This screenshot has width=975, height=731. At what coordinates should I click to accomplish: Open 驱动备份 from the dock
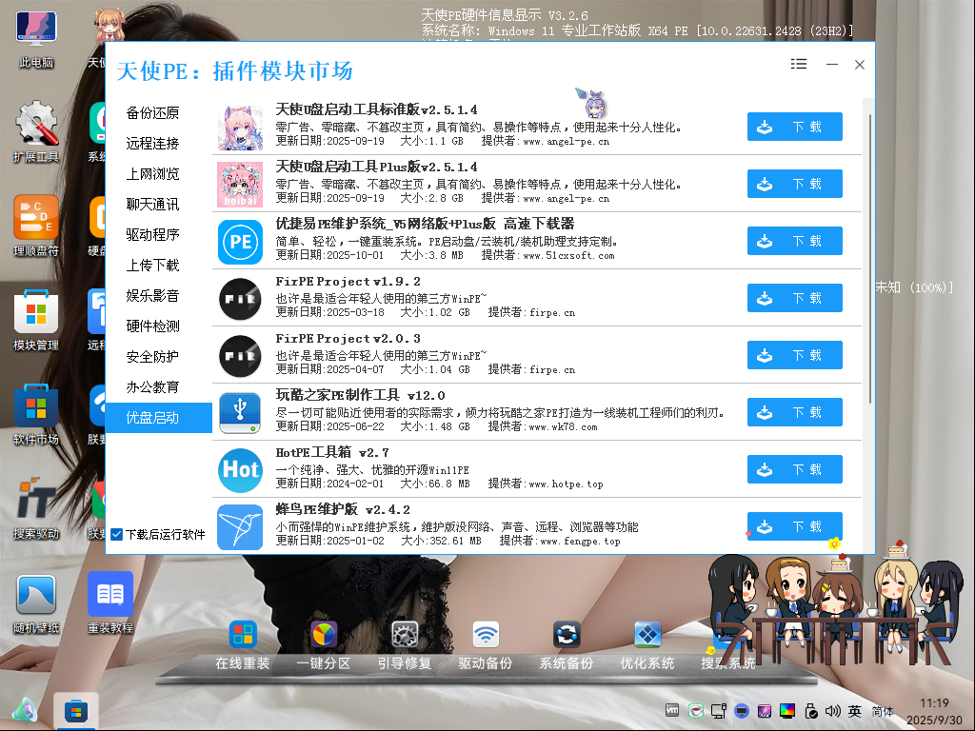pyautogui.click(x=486, y=636)
